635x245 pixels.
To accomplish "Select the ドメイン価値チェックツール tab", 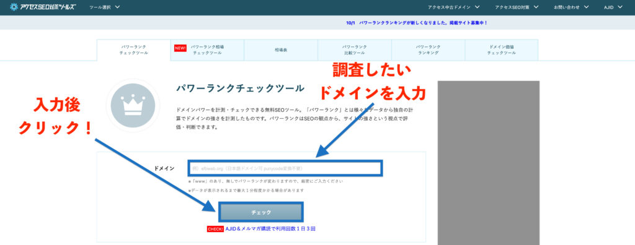I will pos(501,49).
